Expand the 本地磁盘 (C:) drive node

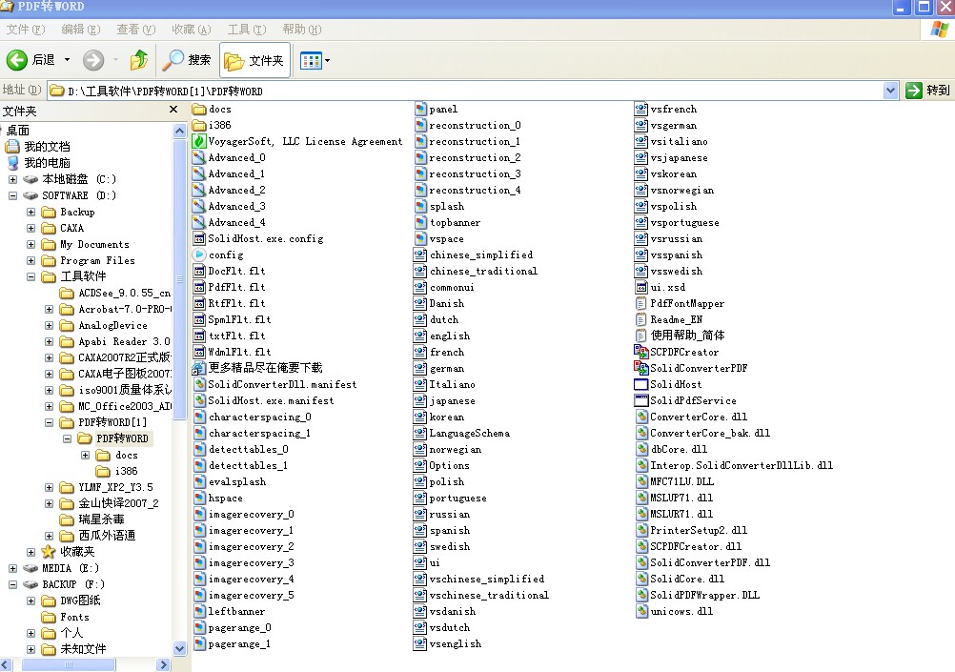coord(12,179)
